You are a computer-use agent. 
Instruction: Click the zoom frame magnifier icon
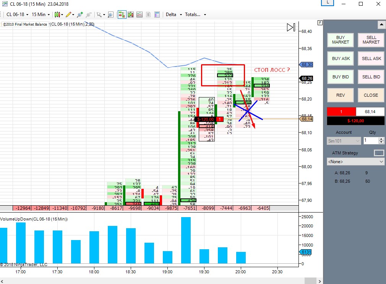(x=111, y=15)
